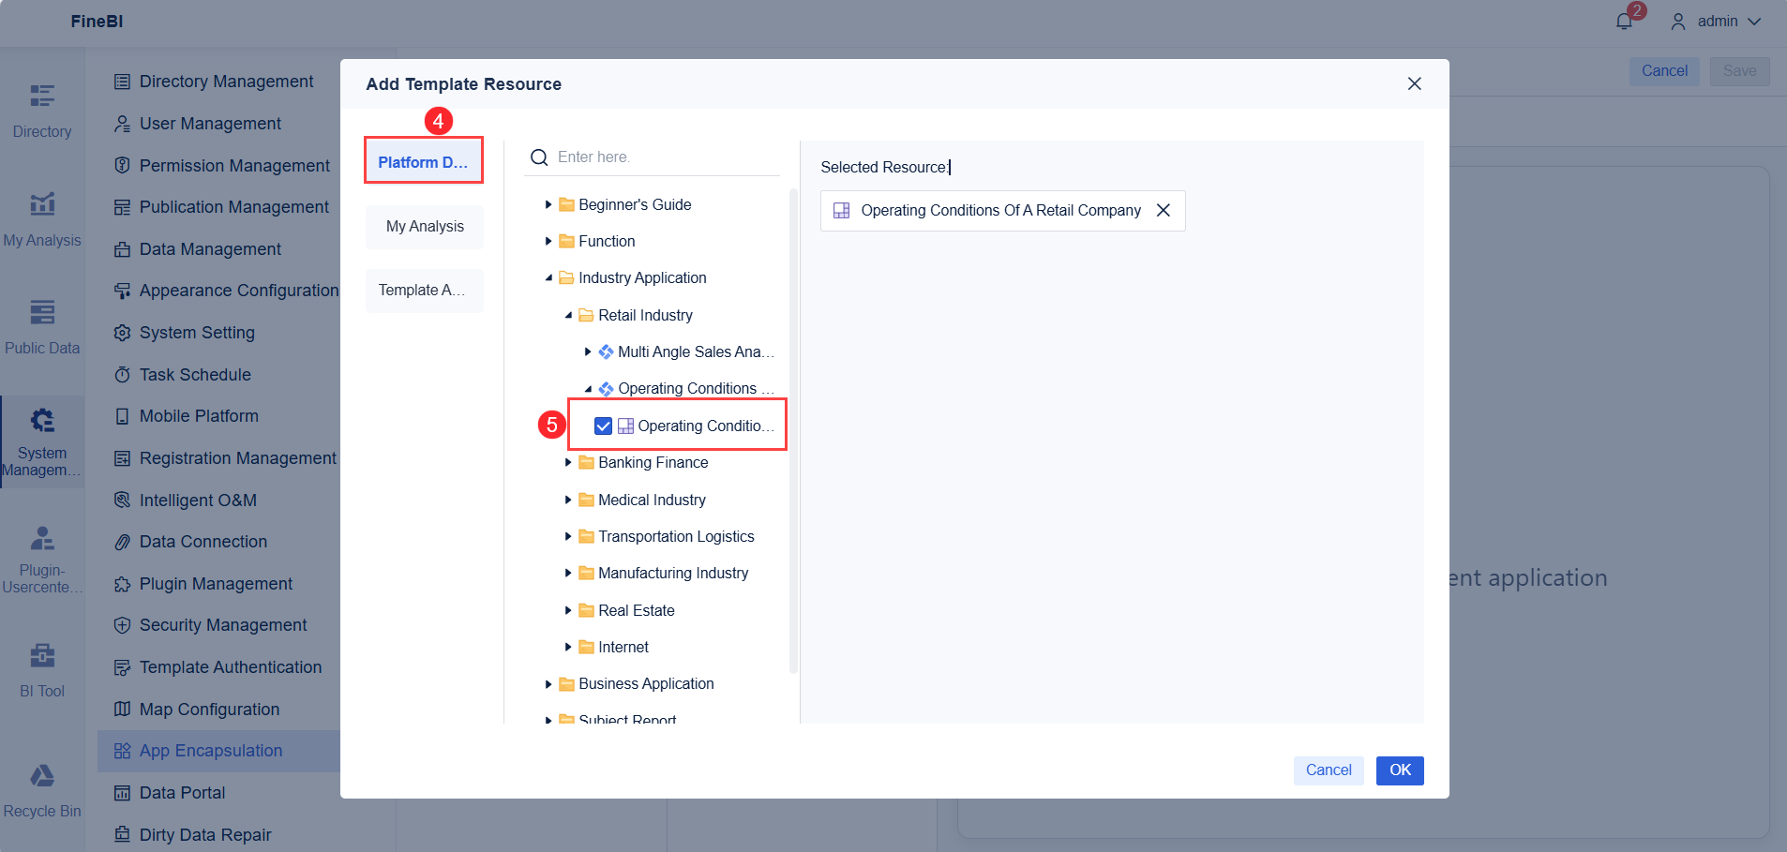Click the Security Management shield icon

click(122, 625)
